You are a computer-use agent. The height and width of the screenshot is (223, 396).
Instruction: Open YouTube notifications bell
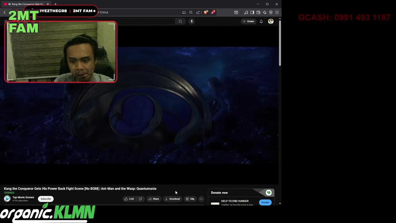click(261, 21)
